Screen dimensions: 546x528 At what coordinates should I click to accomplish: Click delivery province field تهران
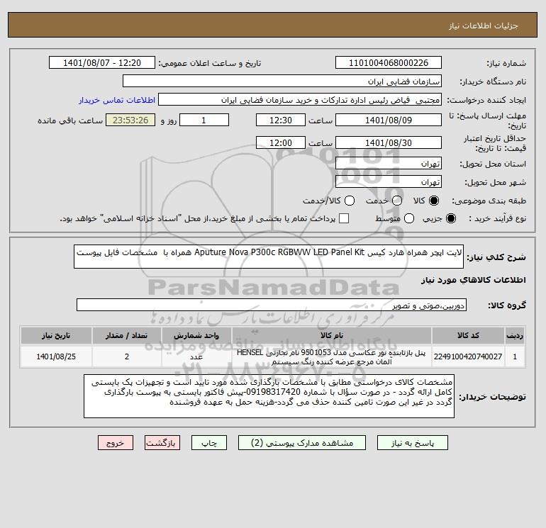(x=389, y=163)
